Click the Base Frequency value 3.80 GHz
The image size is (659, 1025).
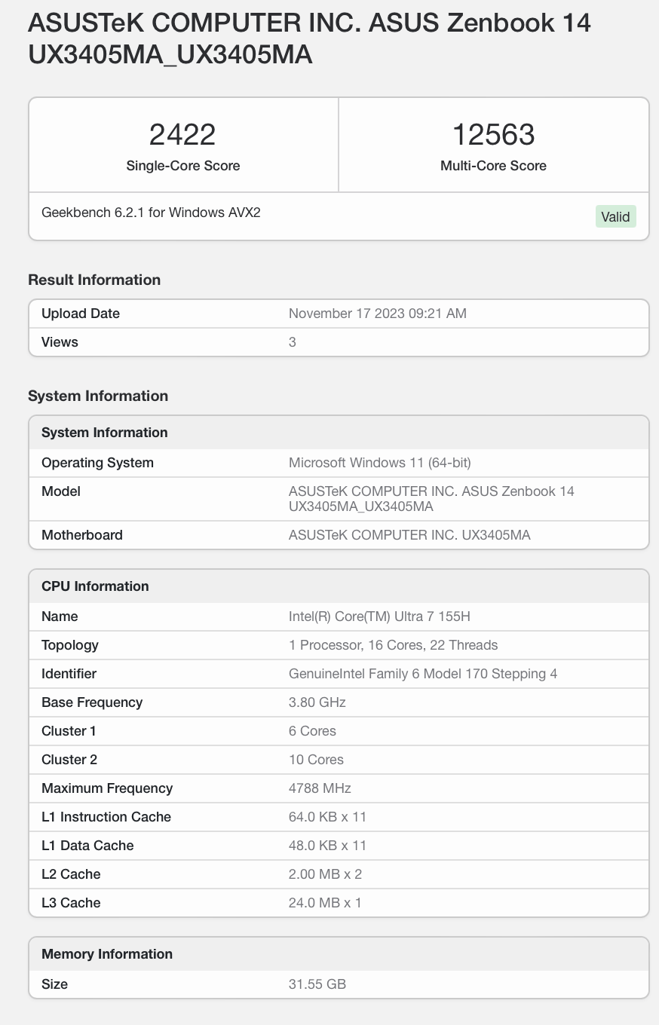(317, 702)
